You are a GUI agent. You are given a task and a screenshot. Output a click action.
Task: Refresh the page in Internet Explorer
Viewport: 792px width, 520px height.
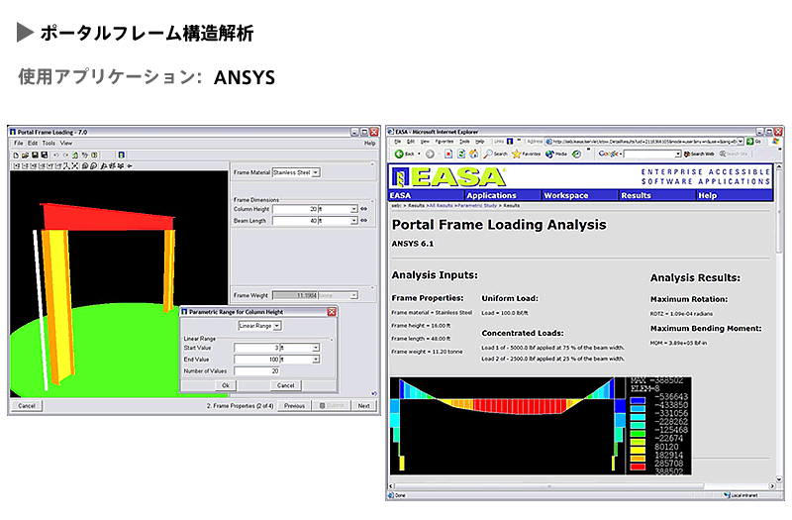pyautogui.click(x=460, y=154)
